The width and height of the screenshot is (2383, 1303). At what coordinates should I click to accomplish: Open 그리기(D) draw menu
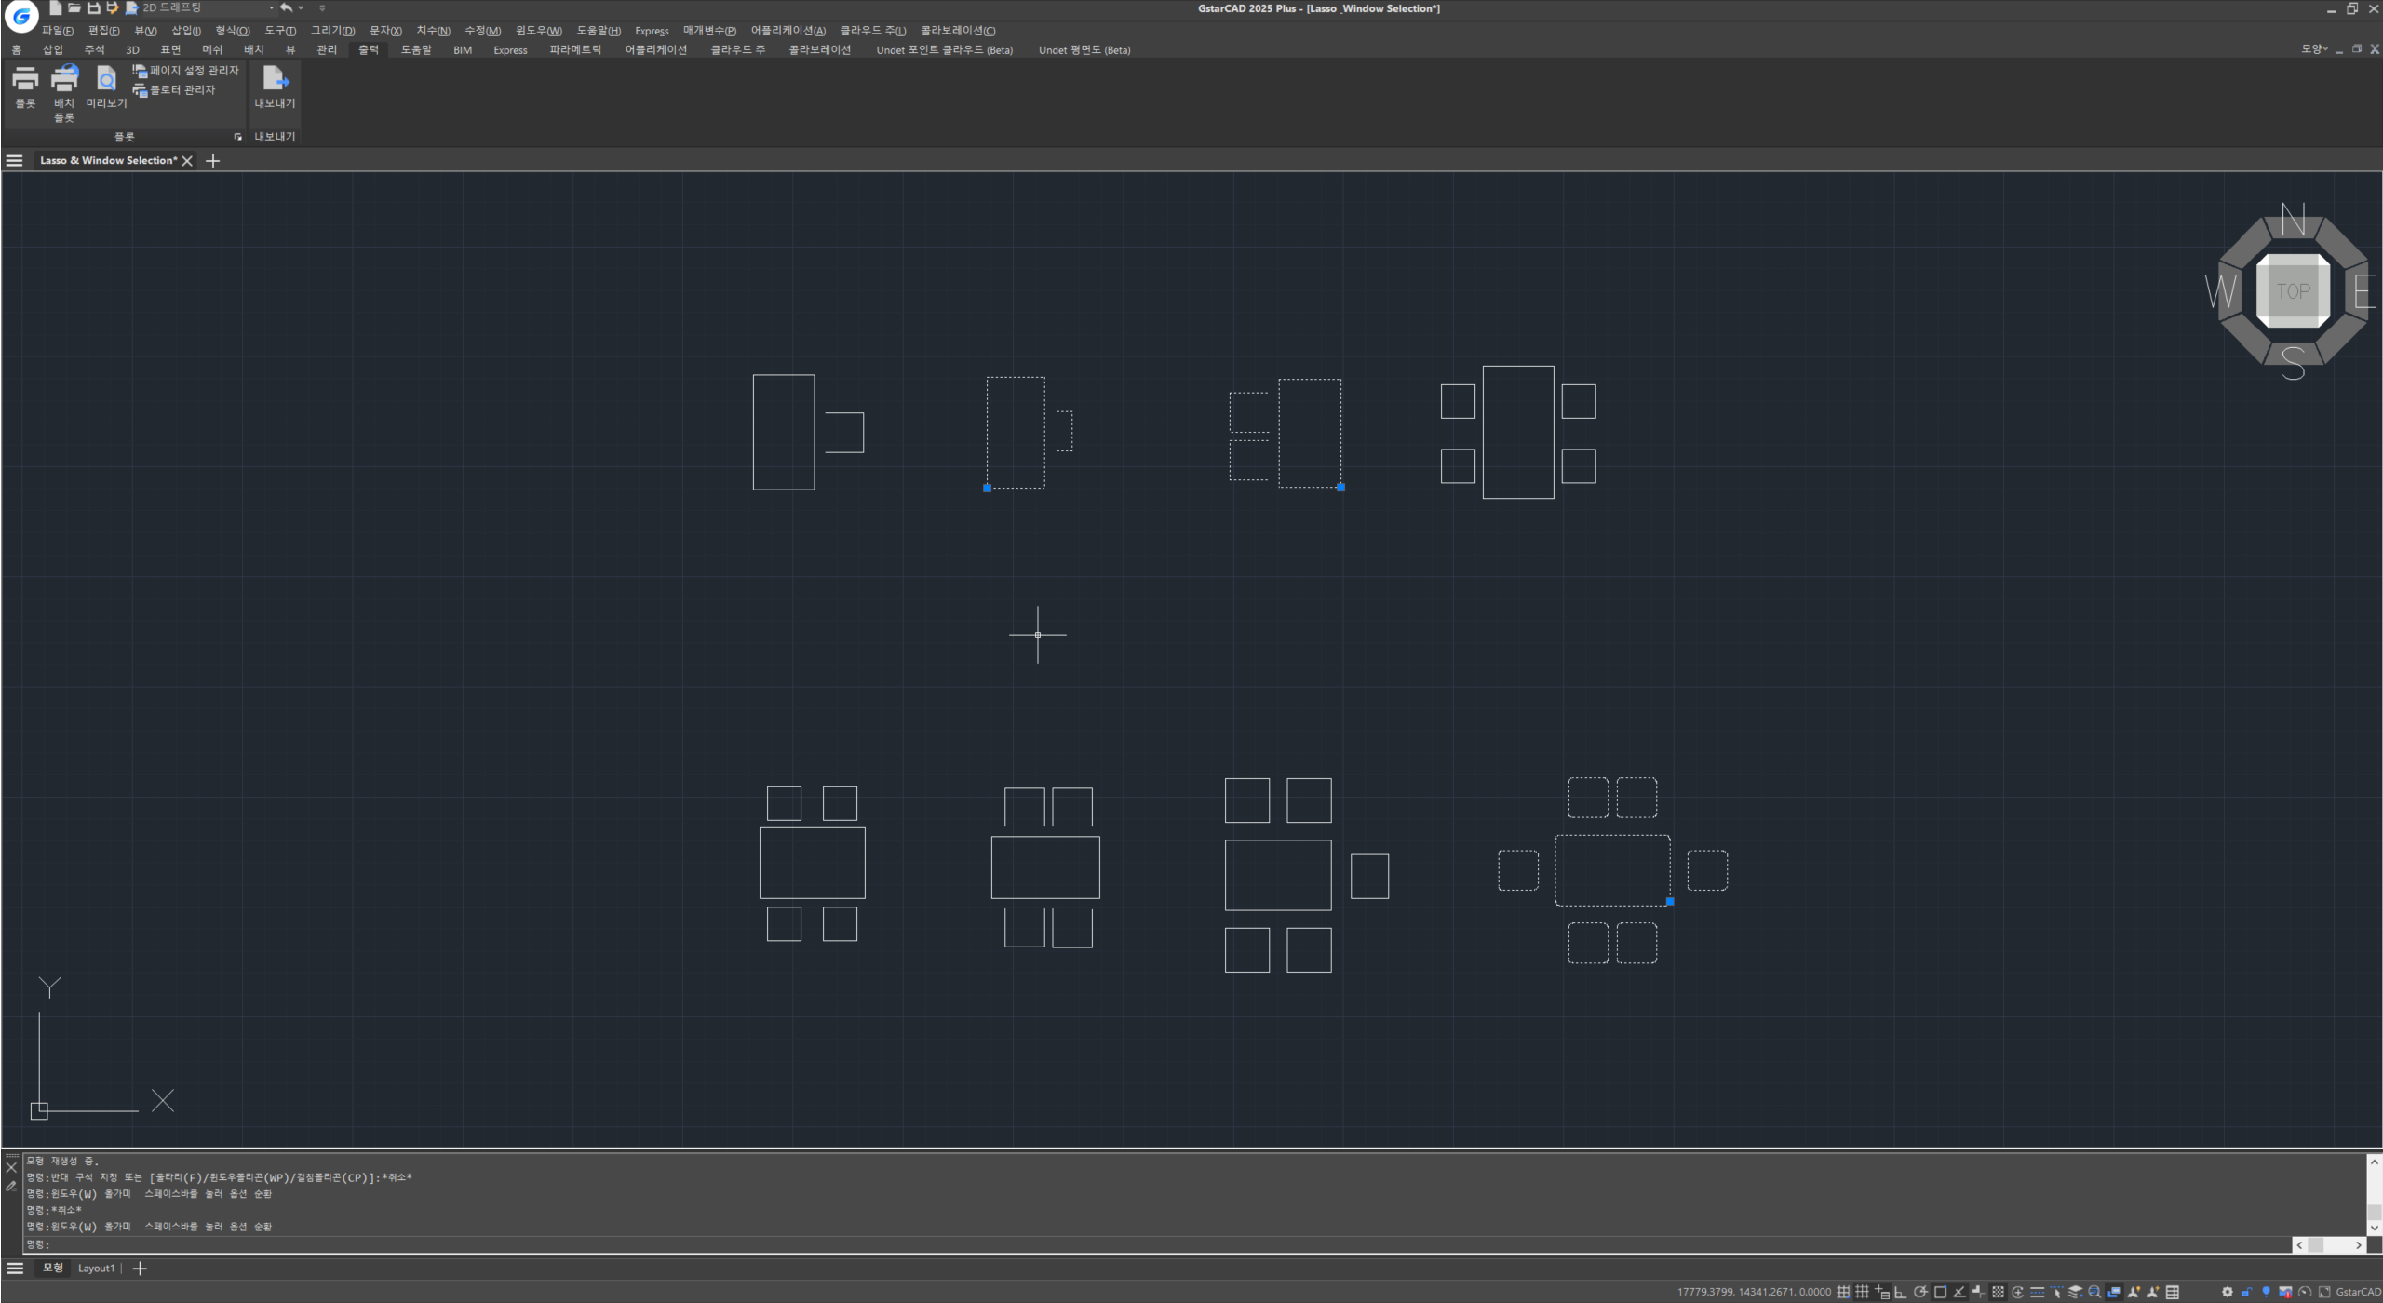(332, 31)
